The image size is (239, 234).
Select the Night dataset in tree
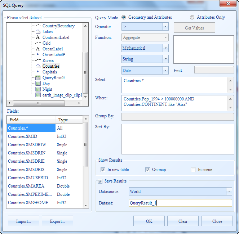(47, 89)
